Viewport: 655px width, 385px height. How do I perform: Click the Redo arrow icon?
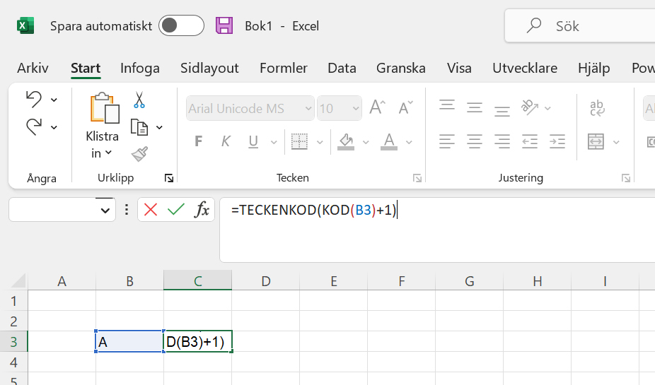tap(34, 127)
